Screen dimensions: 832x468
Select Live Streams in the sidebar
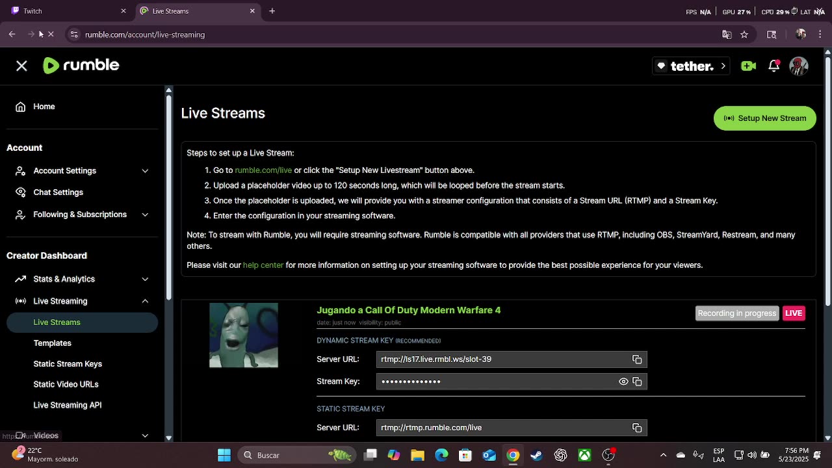click(83, 322)
